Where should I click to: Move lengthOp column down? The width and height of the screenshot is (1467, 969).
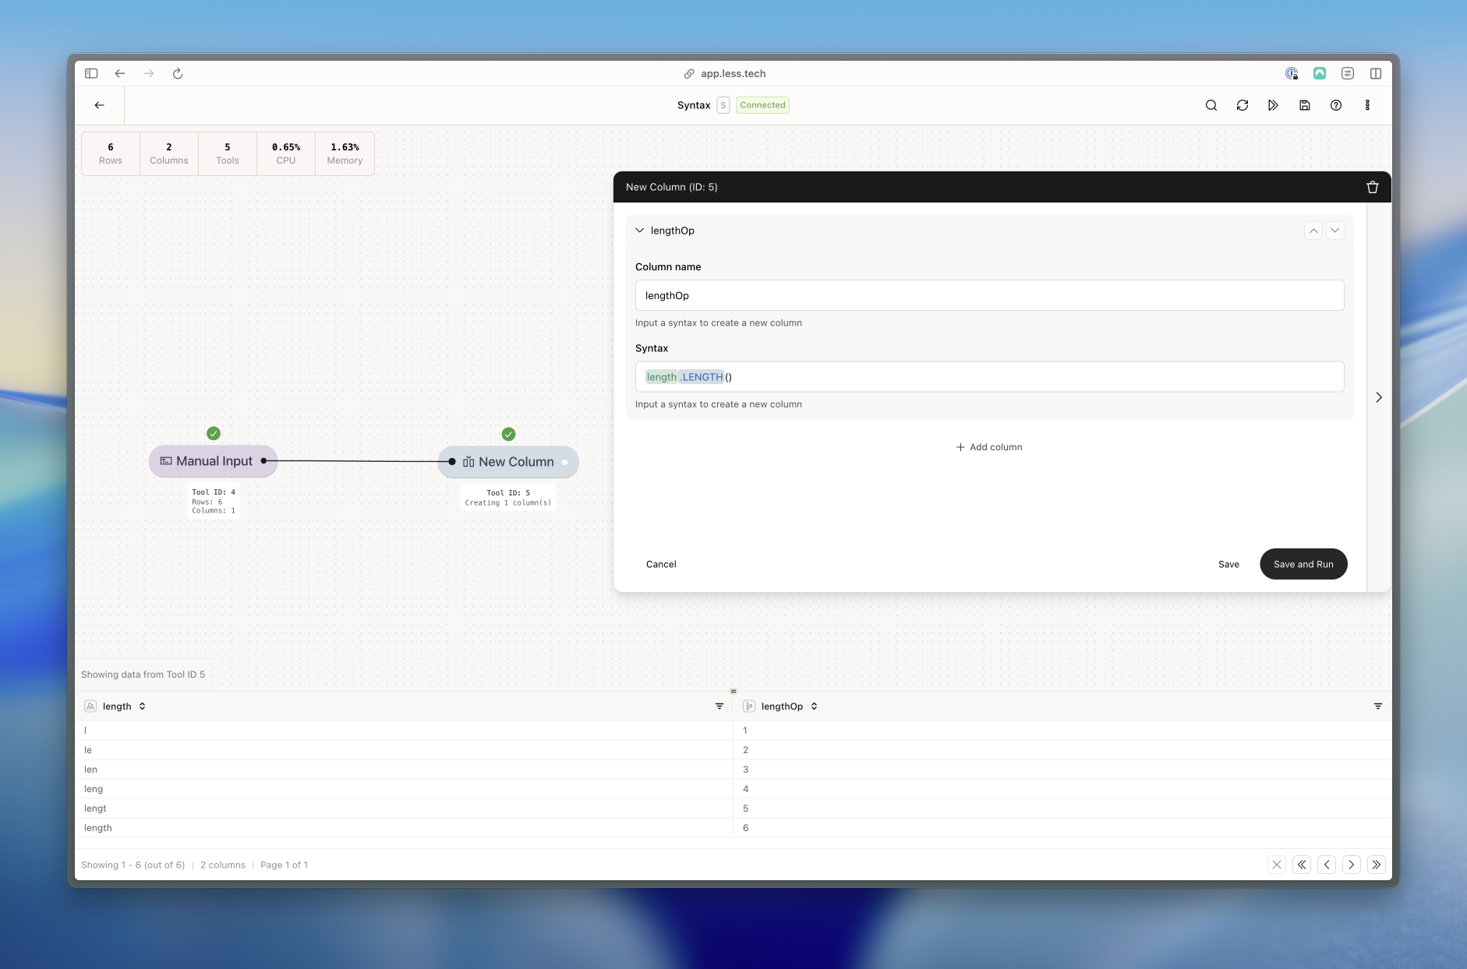click(1335, 231)
